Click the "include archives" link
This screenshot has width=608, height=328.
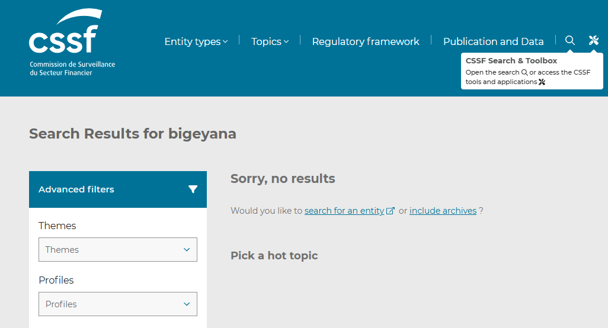[443, 211]
